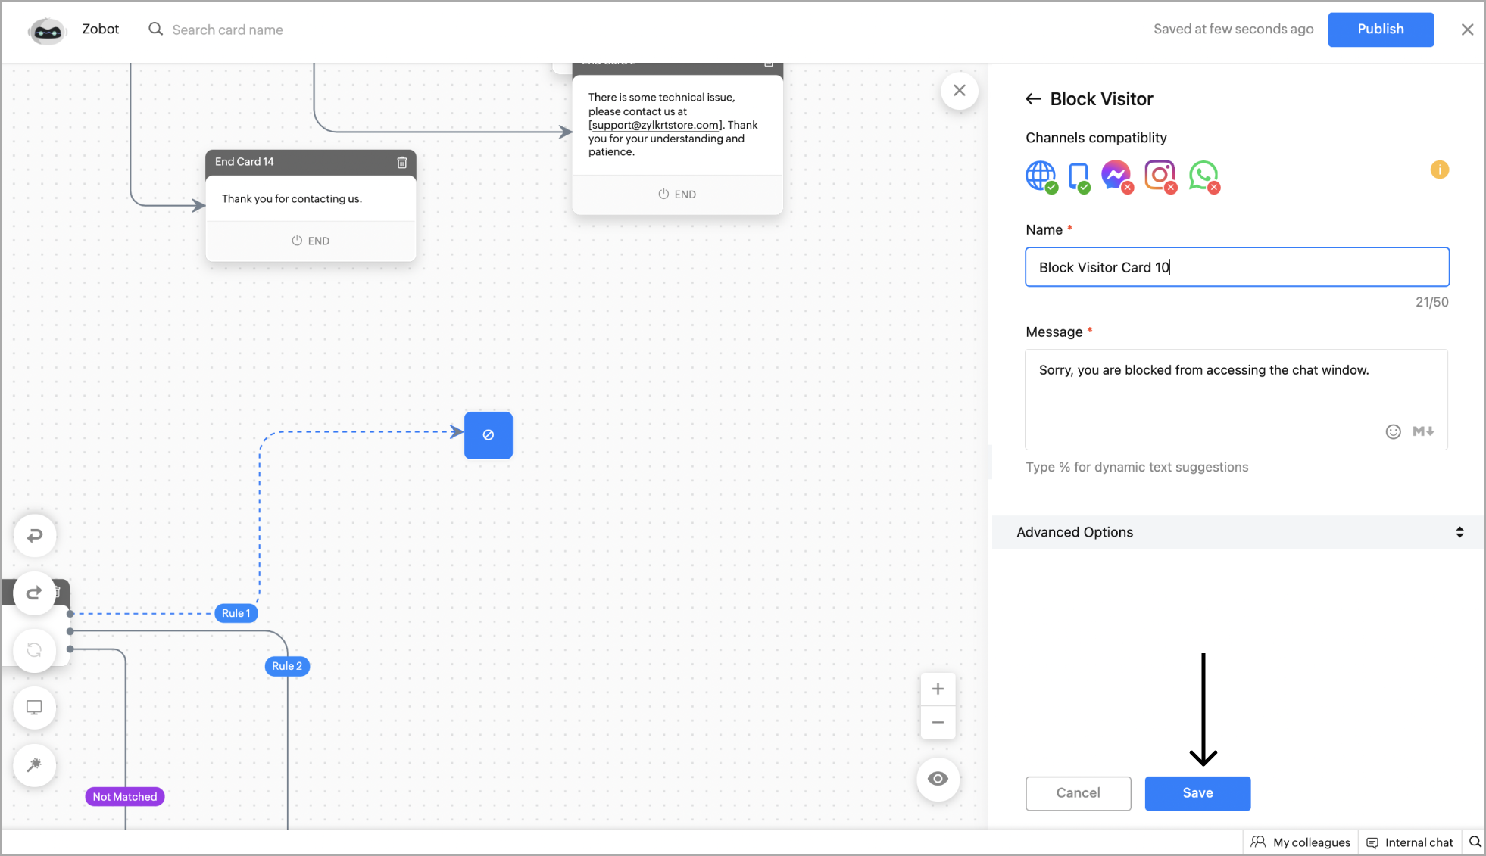Toggle markdown mode in message box
1486x856 pixels.
[x=1423, y=431]
